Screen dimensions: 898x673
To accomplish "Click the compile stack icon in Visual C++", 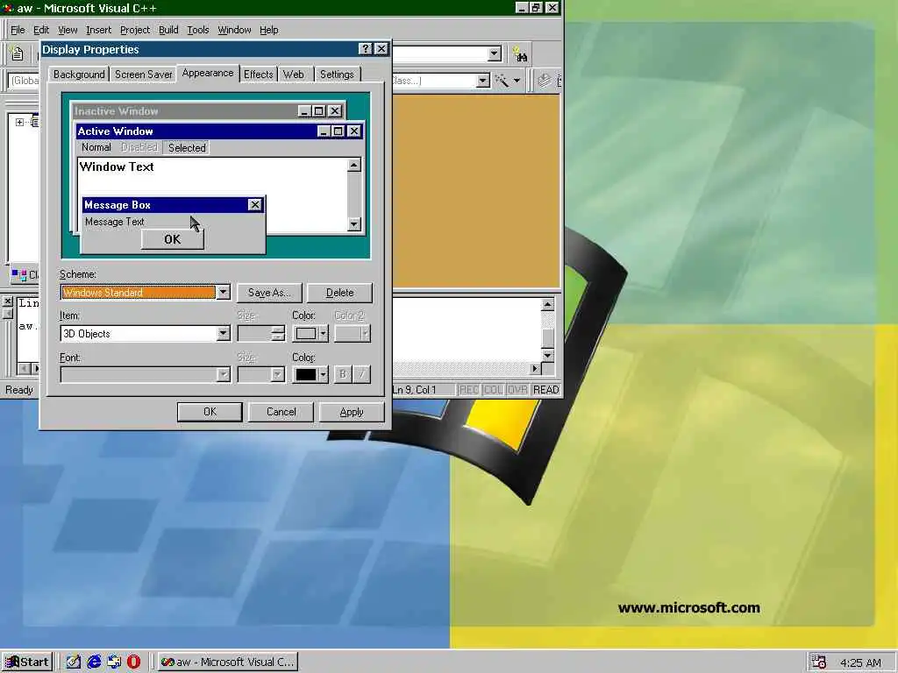I will (x=545, y=81).
